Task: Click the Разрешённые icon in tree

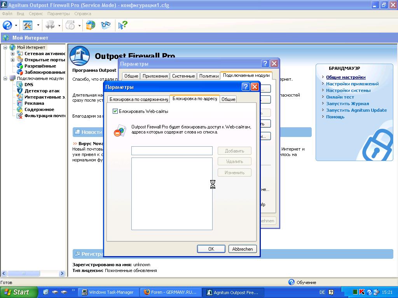Action: coord(19,66)
